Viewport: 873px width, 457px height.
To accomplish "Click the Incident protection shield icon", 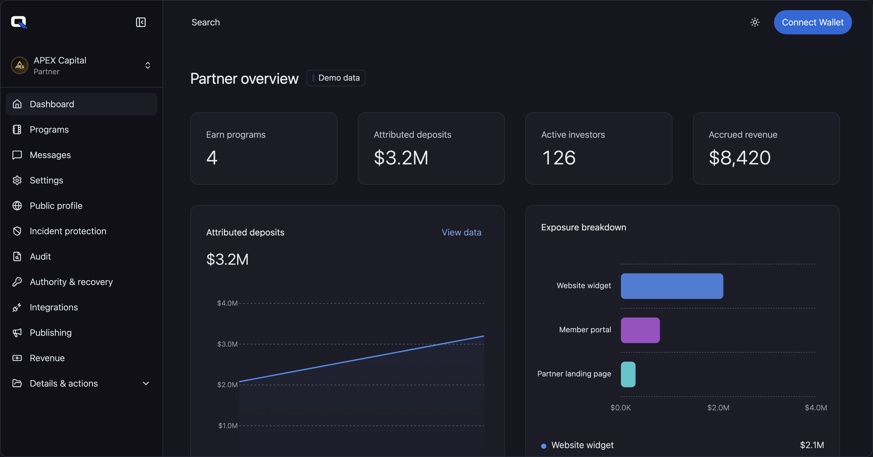I will [17, 231].
